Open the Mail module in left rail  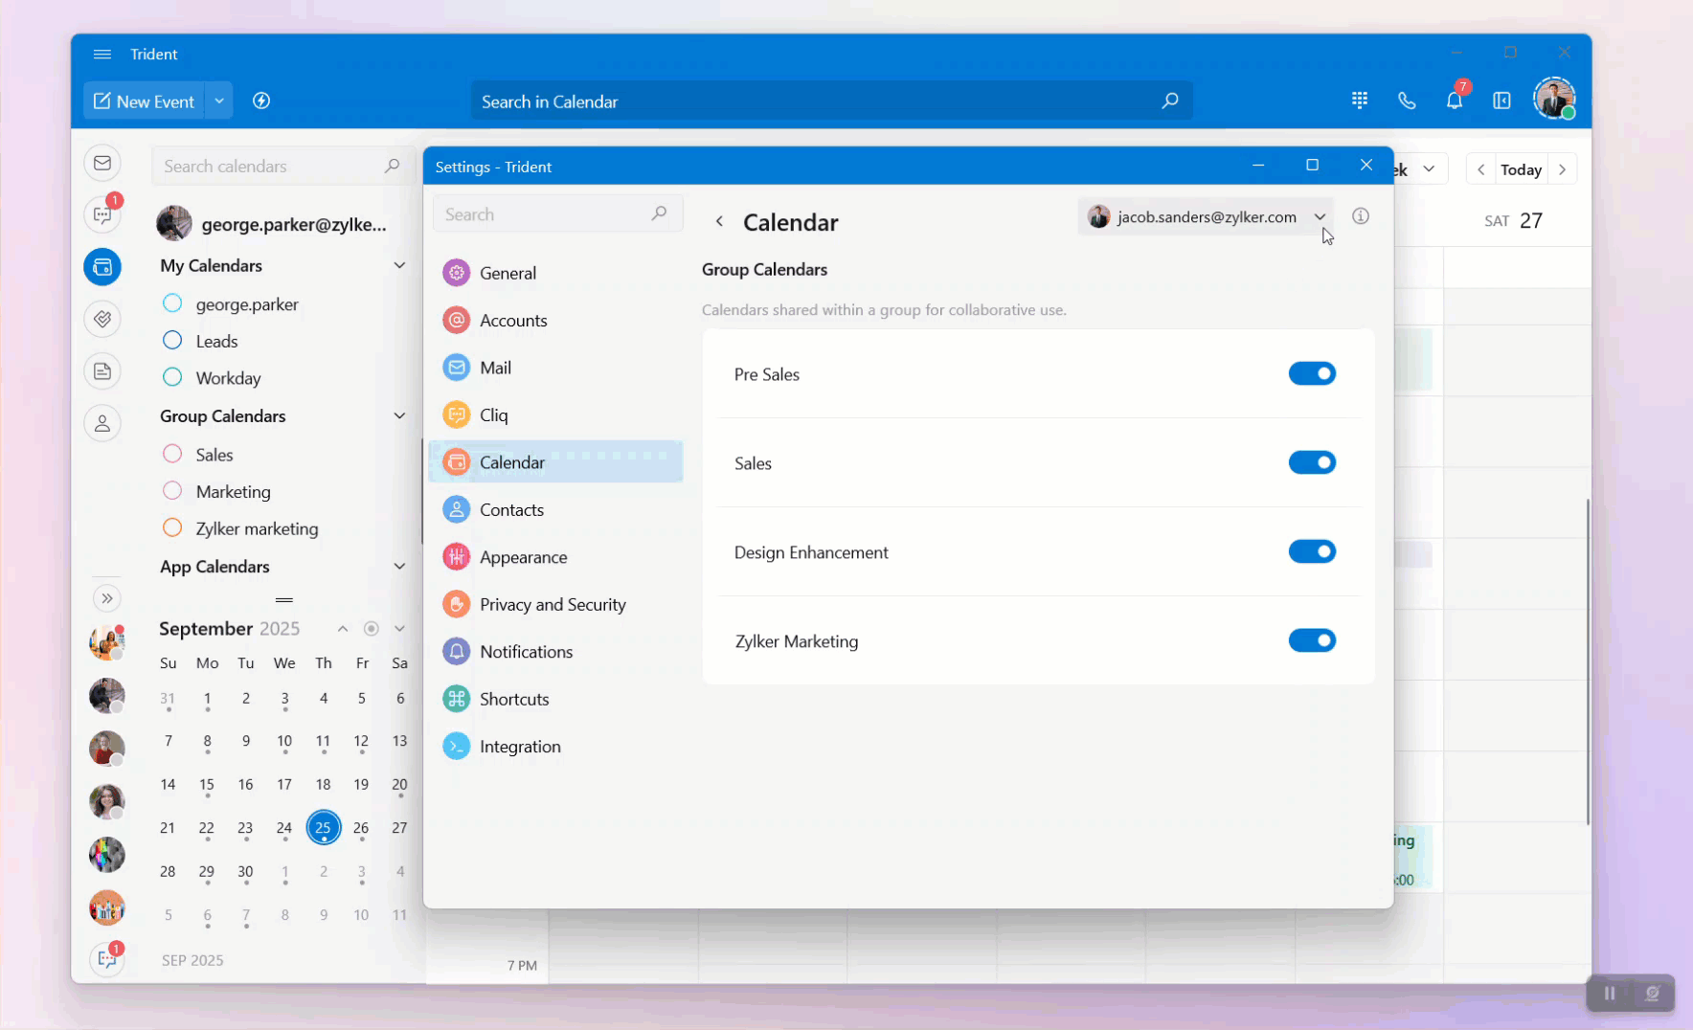102,163
